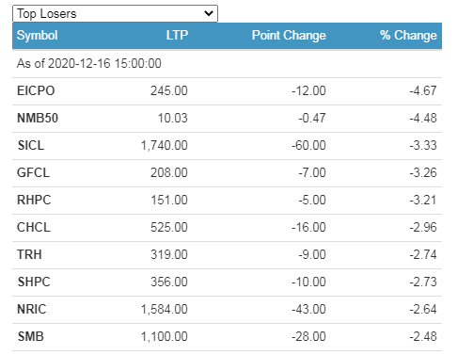Click EICPO's percent change -4.67
The width and height of the screenshot is (458, 355).
click(x=423, y=90)
